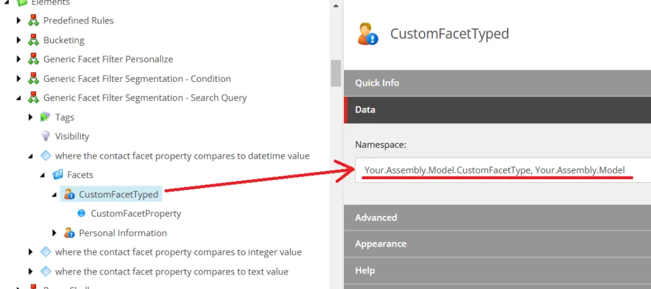Select the Tags tree item

point(65,117)
